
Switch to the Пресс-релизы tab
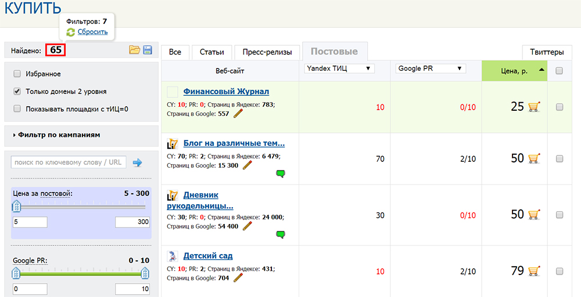267,52
